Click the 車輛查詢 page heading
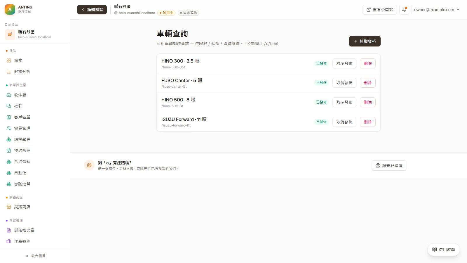 coord(172,34)
